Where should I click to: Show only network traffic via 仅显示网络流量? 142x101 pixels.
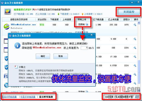click(9, 97)
